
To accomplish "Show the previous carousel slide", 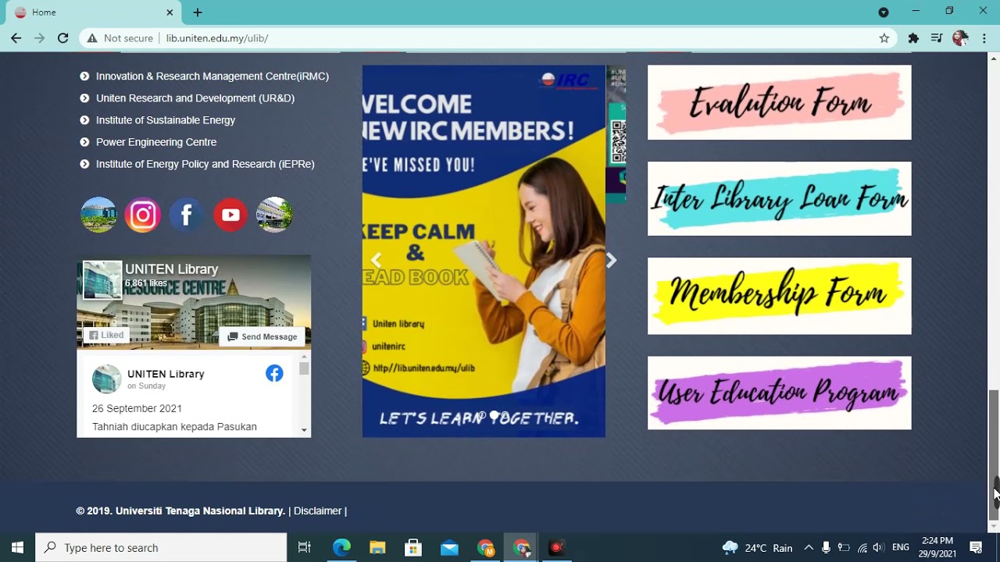I will [376, 260].
